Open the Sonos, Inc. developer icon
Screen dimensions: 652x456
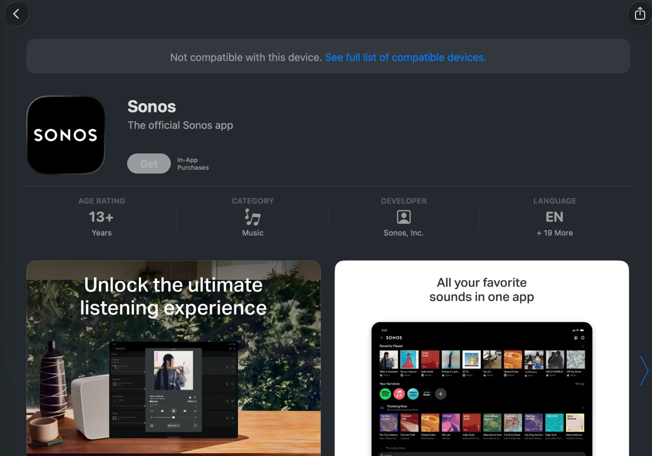click(404, 217)
